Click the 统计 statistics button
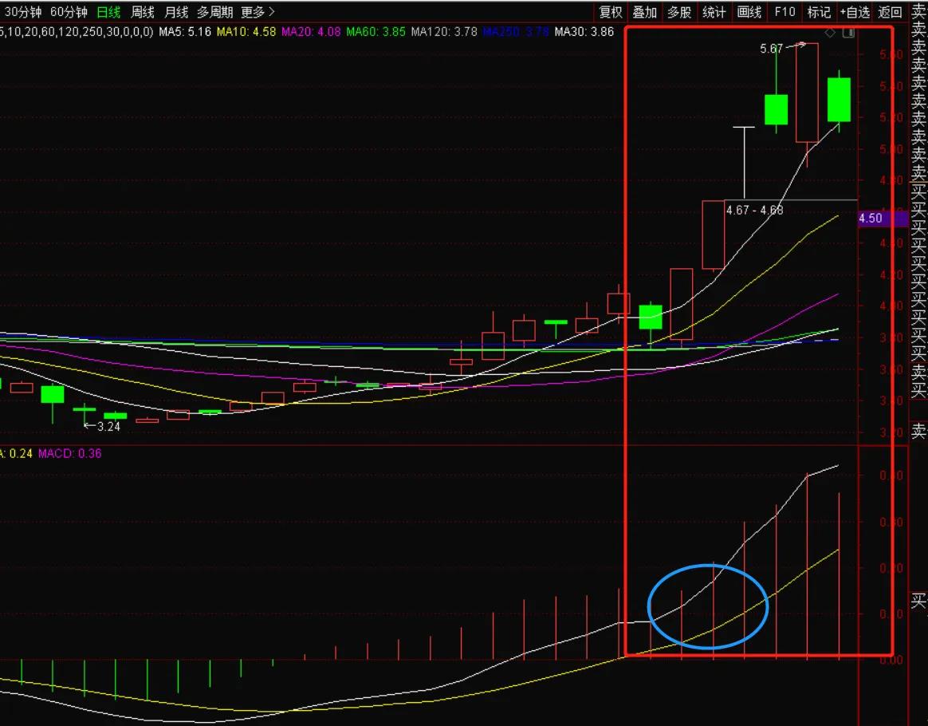The width and height of the screenshot is (928, 726). 714,12
